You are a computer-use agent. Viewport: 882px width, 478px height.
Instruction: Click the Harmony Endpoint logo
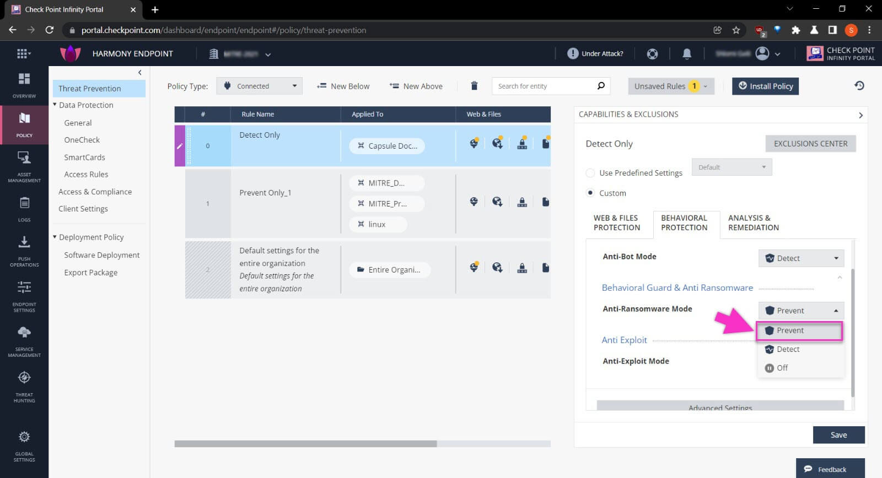click(x=70, y=53)
